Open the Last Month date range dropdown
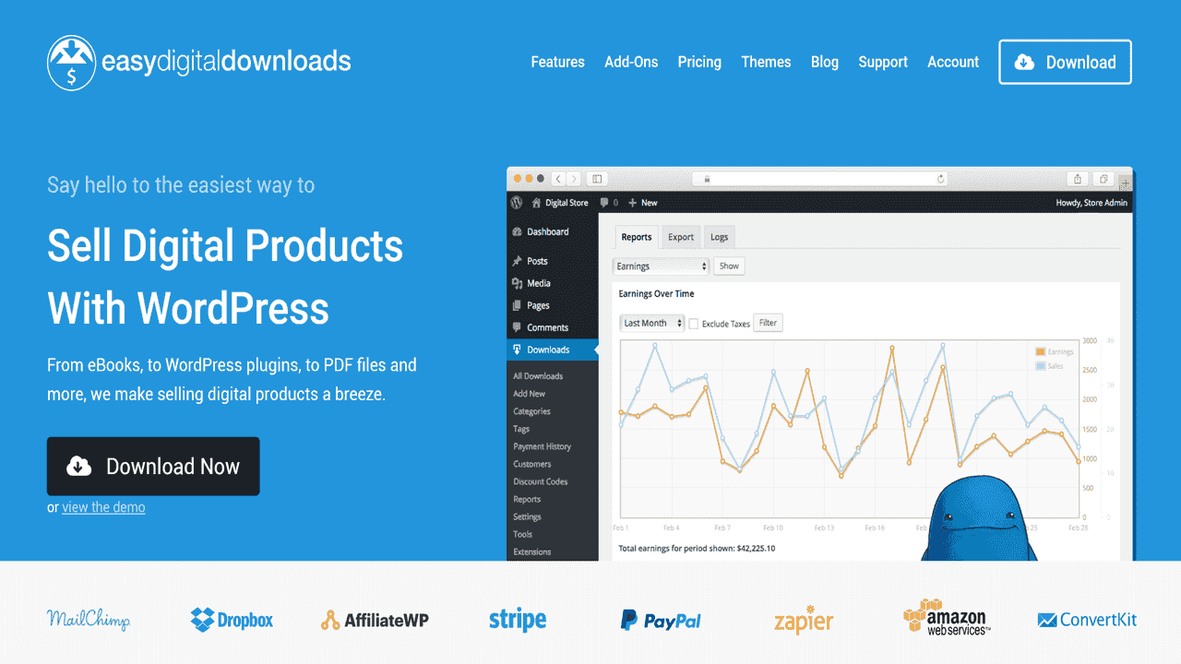The image size is (1181, 664). 652,323
